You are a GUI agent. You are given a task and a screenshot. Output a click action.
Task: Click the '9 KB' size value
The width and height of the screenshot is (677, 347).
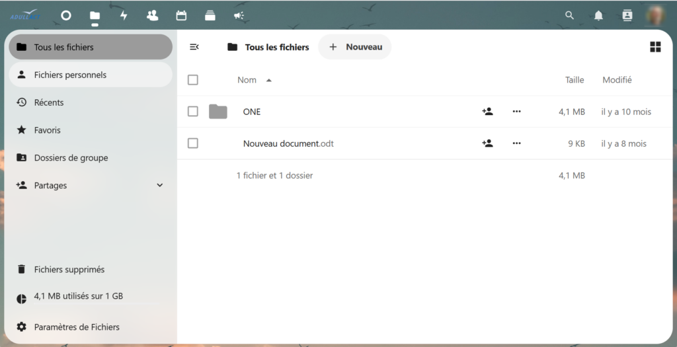click(577, 143)
